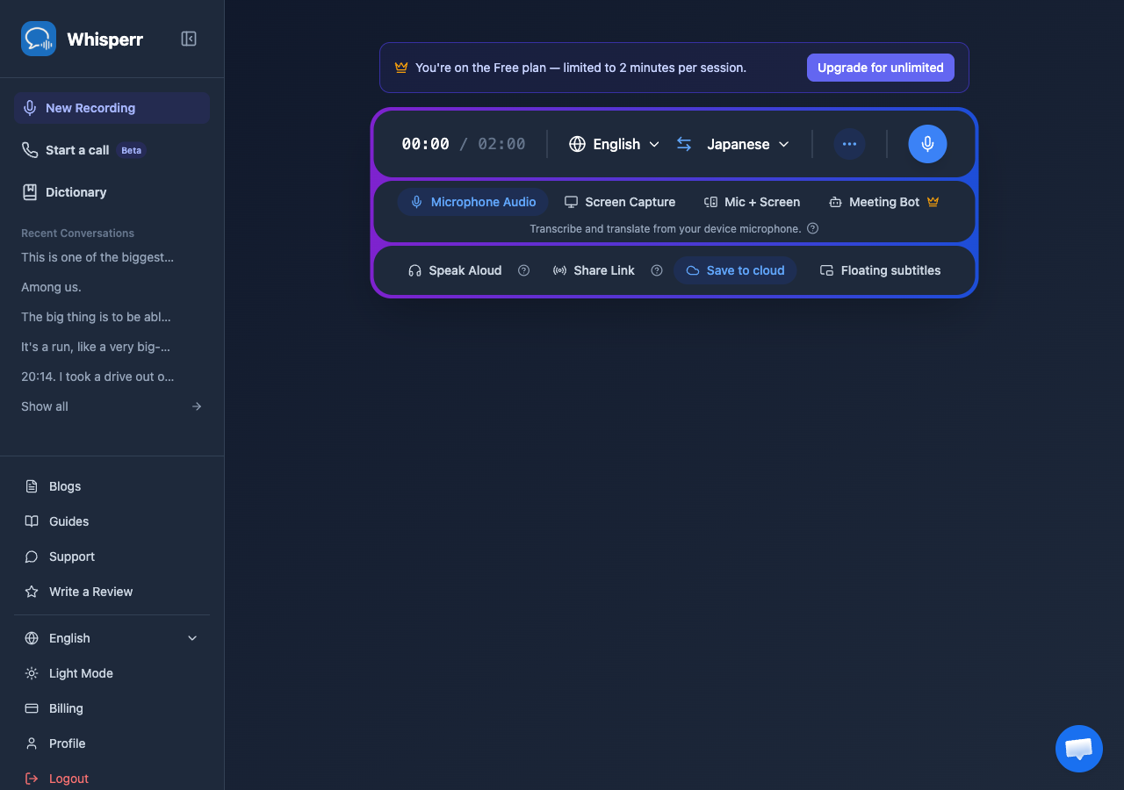Collapse the sidebar panel icon

(x=189, y=39)
